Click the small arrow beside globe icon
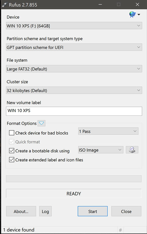 [139, 14]
